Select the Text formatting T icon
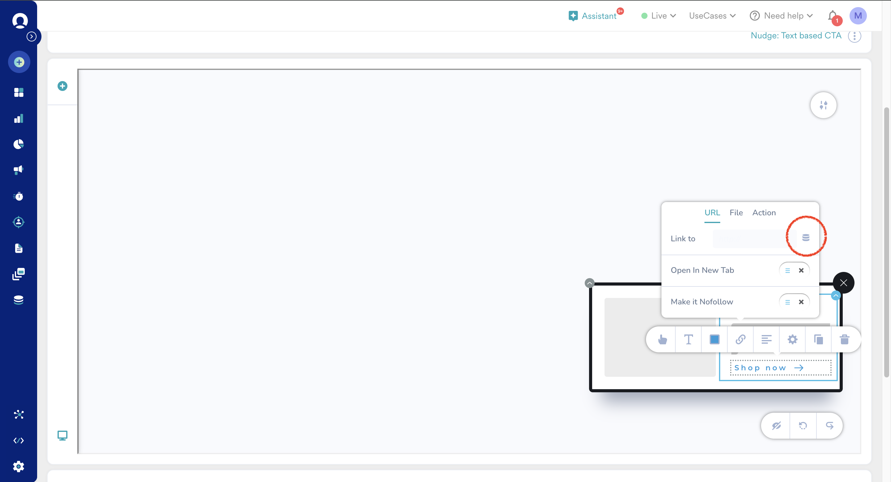Image resolution: width=891 pixels, height=482 pixels. (x=688, y=339)
